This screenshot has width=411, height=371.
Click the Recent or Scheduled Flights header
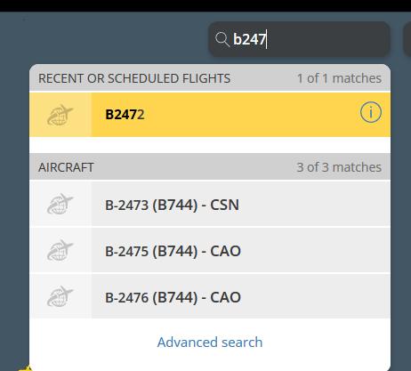pos(134,78)
